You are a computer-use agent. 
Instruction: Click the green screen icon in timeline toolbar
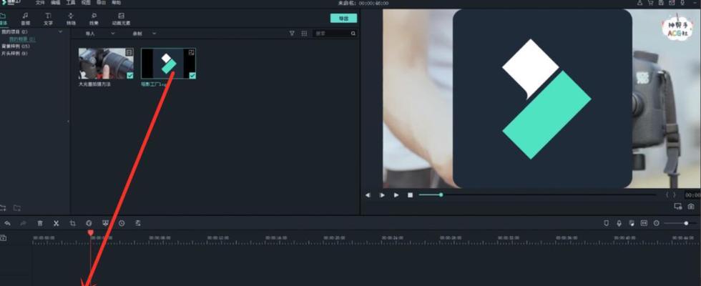(106, 223)
